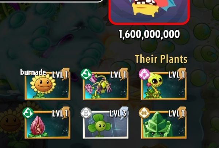This screenshot has width=219, height=148.
Task: Select the green crystal plant card
Action: tap(164, 125)
